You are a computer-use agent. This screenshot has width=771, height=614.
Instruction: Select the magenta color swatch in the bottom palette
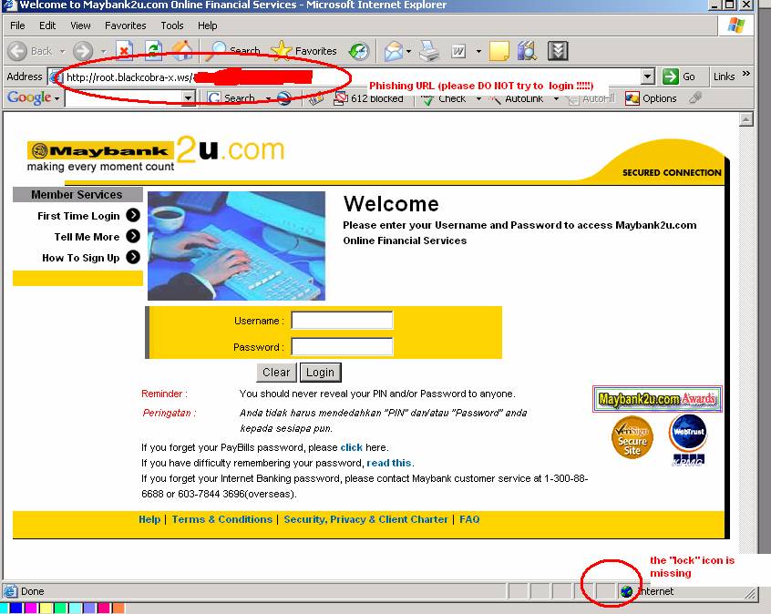[30, 609]
